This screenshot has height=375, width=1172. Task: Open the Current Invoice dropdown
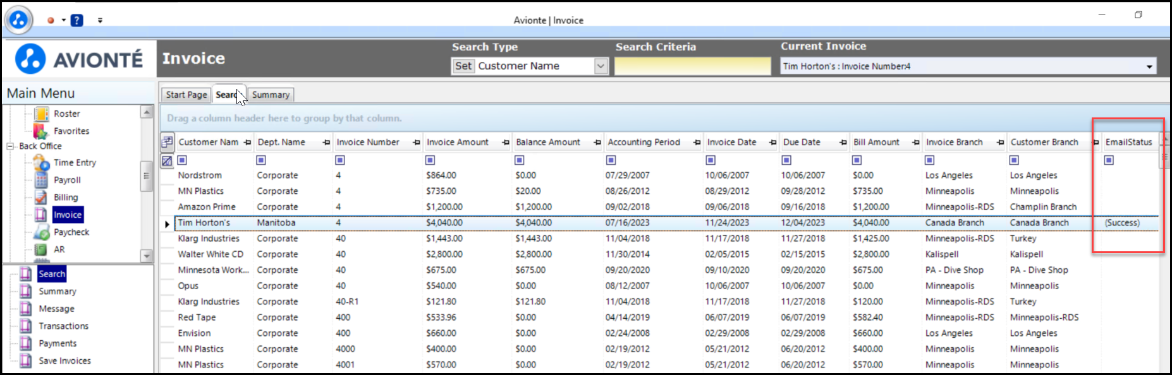pyautogui.click(x=1149, y=67)
